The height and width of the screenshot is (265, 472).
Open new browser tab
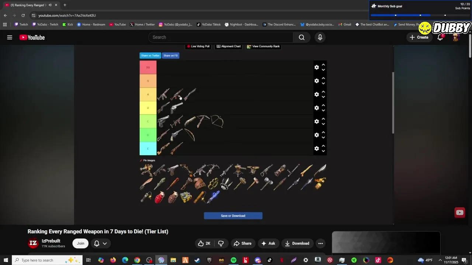pos(65,5)
